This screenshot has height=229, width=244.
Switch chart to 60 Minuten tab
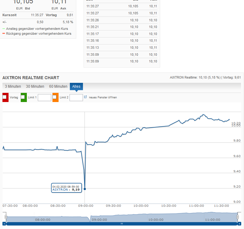coord(58,86)
